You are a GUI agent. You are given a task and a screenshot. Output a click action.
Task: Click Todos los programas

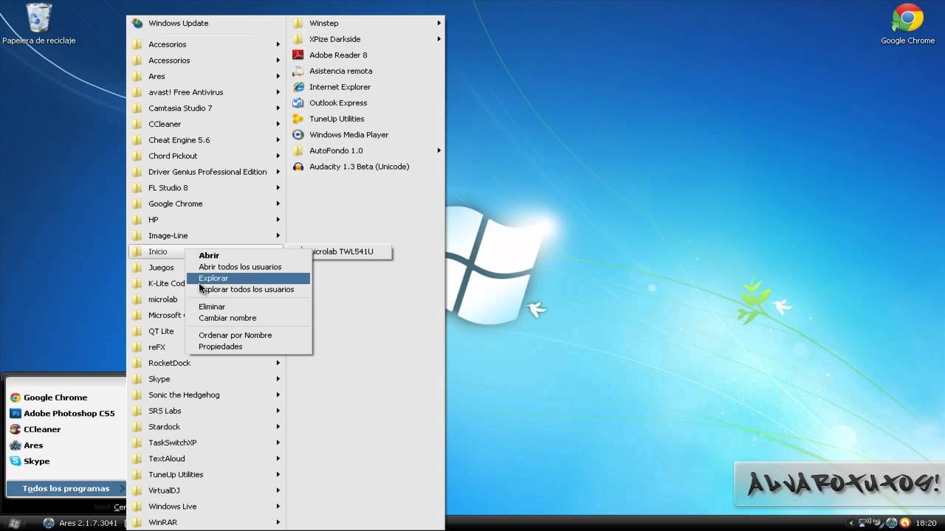(x=66, y=488)
